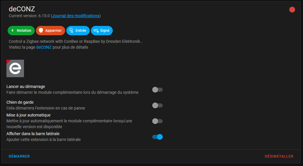
Task: Click the 'Afficher dans la barre latérale' title
Action: click(33, 134)
